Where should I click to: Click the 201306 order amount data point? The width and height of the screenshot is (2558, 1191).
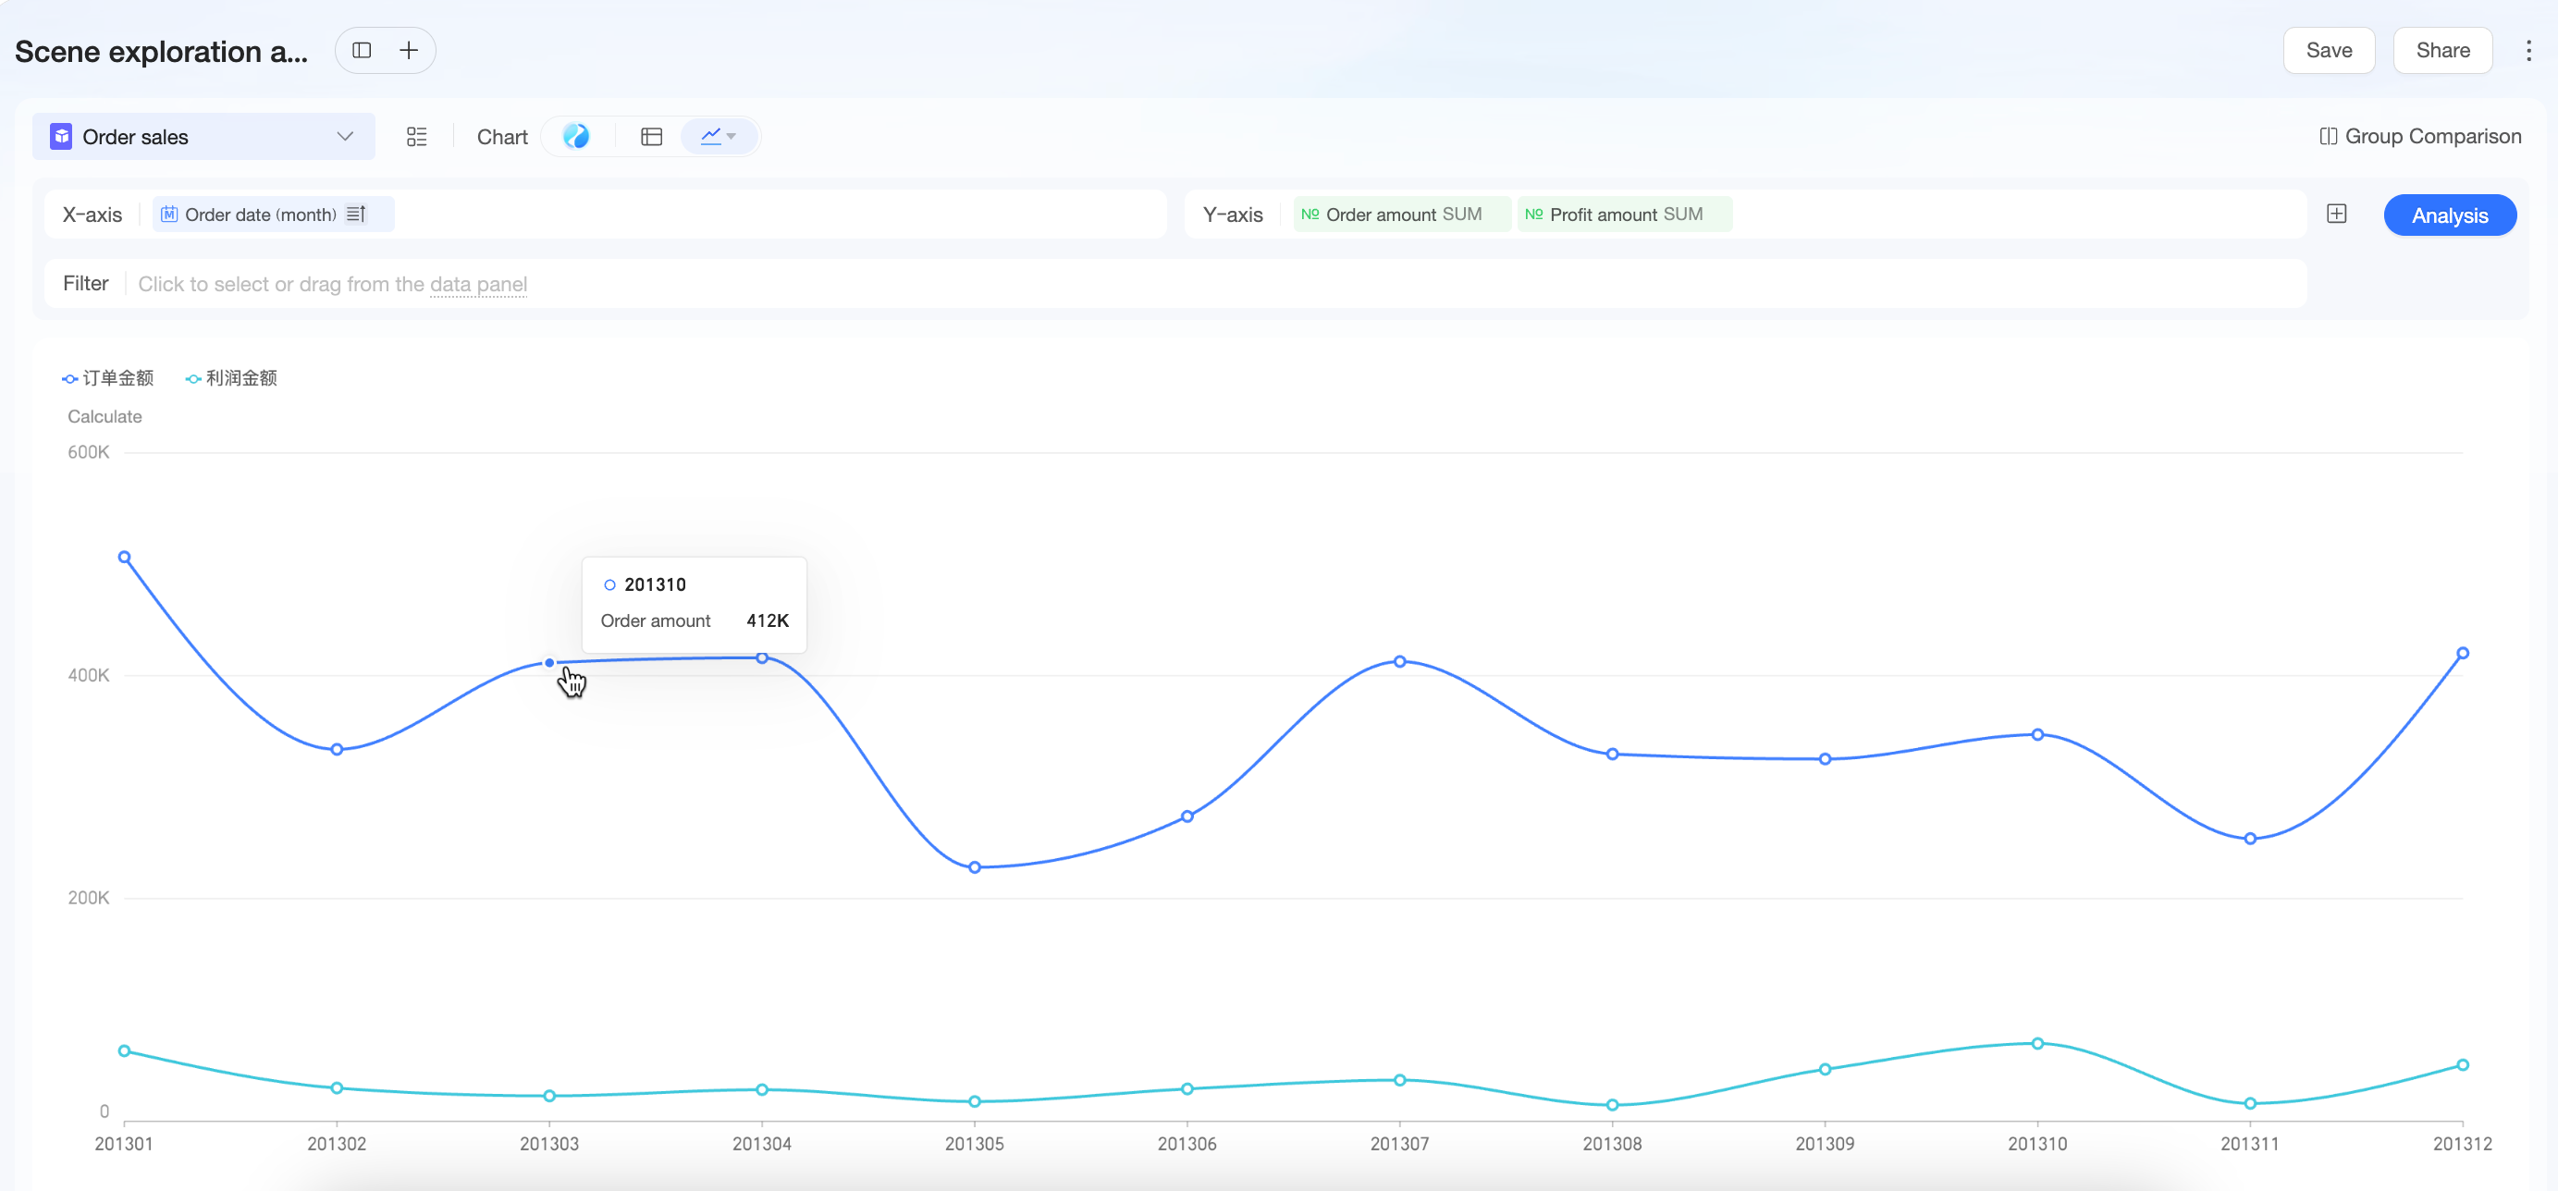[x=1187, y=817]
